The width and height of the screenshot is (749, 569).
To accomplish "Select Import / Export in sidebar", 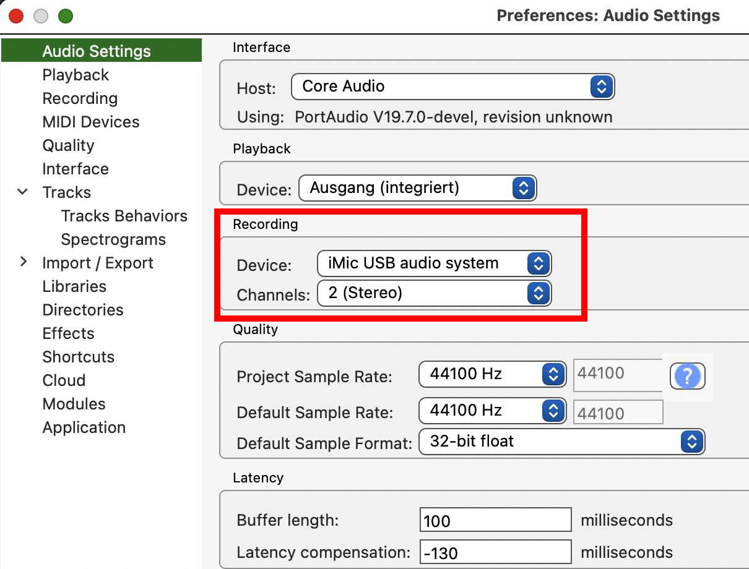I will 98,263.
